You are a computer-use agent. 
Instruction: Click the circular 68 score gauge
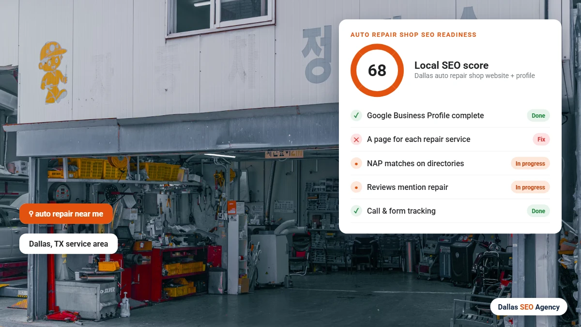point(377,70)
